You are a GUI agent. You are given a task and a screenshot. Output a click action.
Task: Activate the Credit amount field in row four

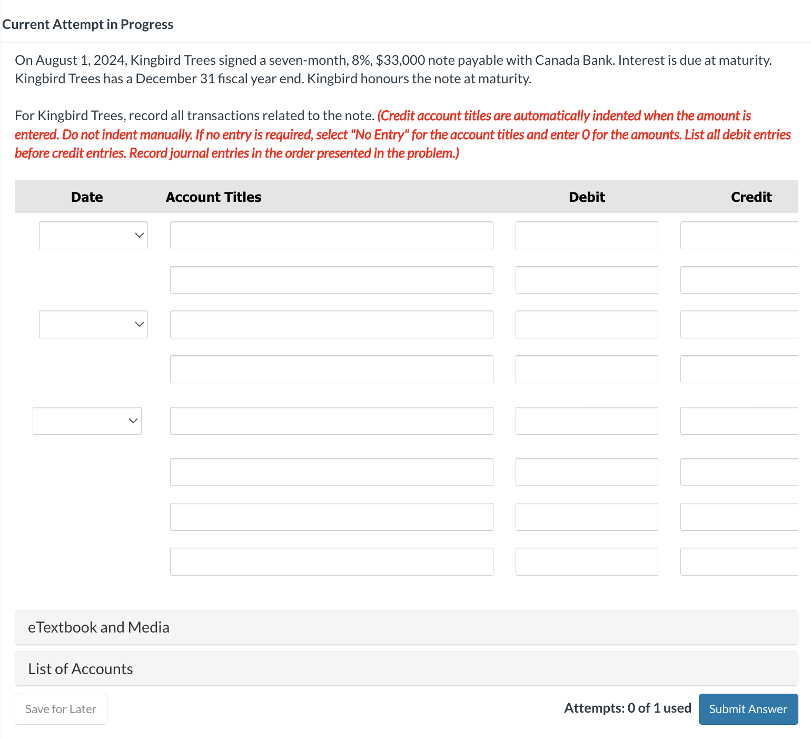coord(739,369)
